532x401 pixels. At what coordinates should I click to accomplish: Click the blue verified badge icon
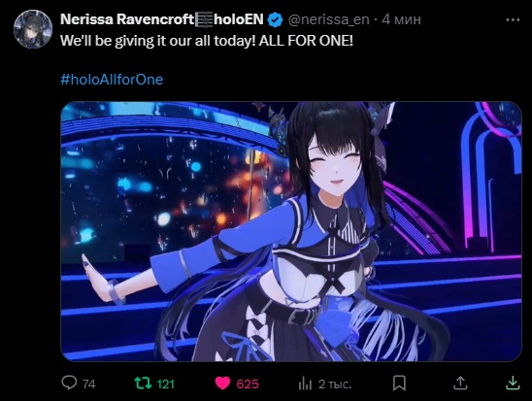pyautogui.click(x=275, y=20)
